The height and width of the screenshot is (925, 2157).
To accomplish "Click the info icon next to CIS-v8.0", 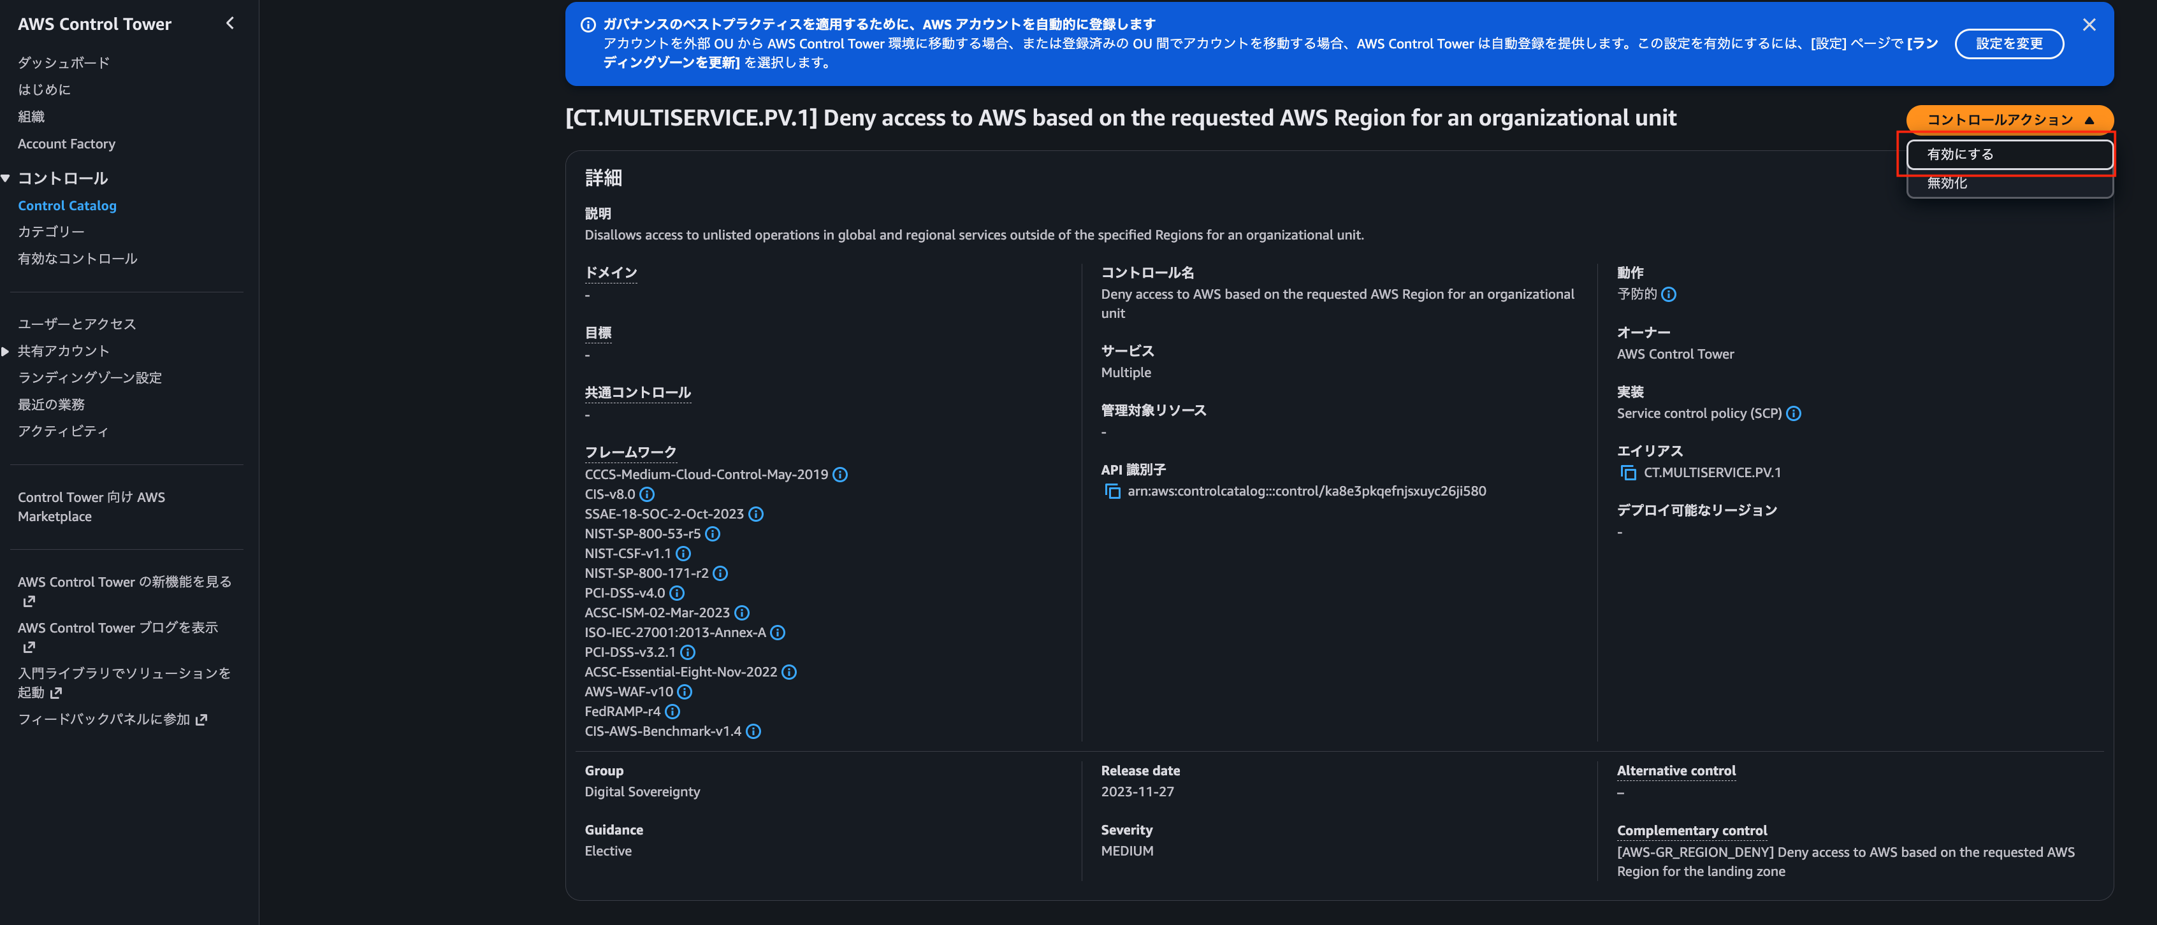I will point(646,494).
